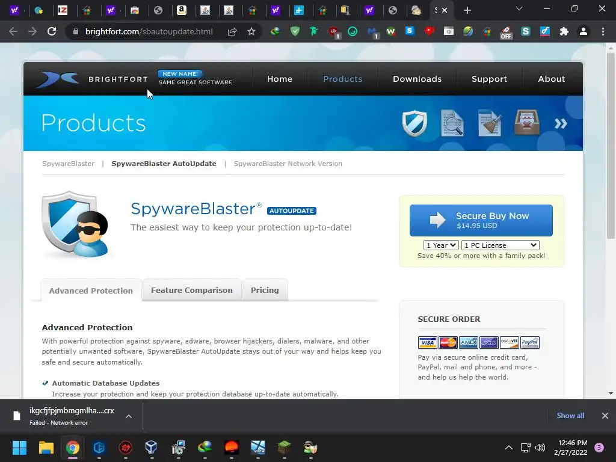Switch to the Pricing tab
This screenshot has height=462, width=616.
(265, 291)
